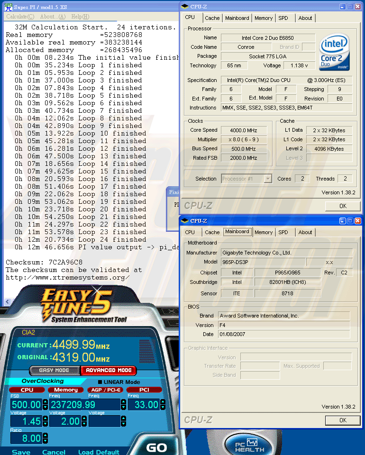Image resolution: width=365 pixels, height=455 pixels.
Task: Adjust the Memory voltage stepper arrows
Action: [x=84, y=421]
